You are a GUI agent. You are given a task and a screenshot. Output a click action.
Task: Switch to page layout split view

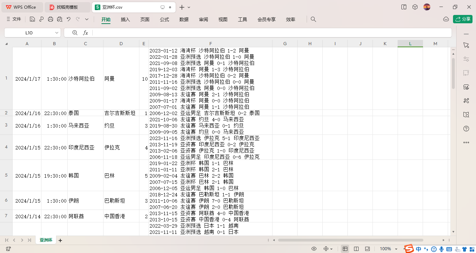coord(356,249)
